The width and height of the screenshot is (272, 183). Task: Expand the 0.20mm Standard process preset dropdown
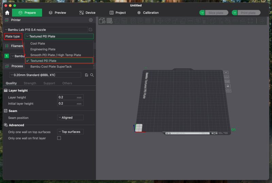tap(45, 75)
